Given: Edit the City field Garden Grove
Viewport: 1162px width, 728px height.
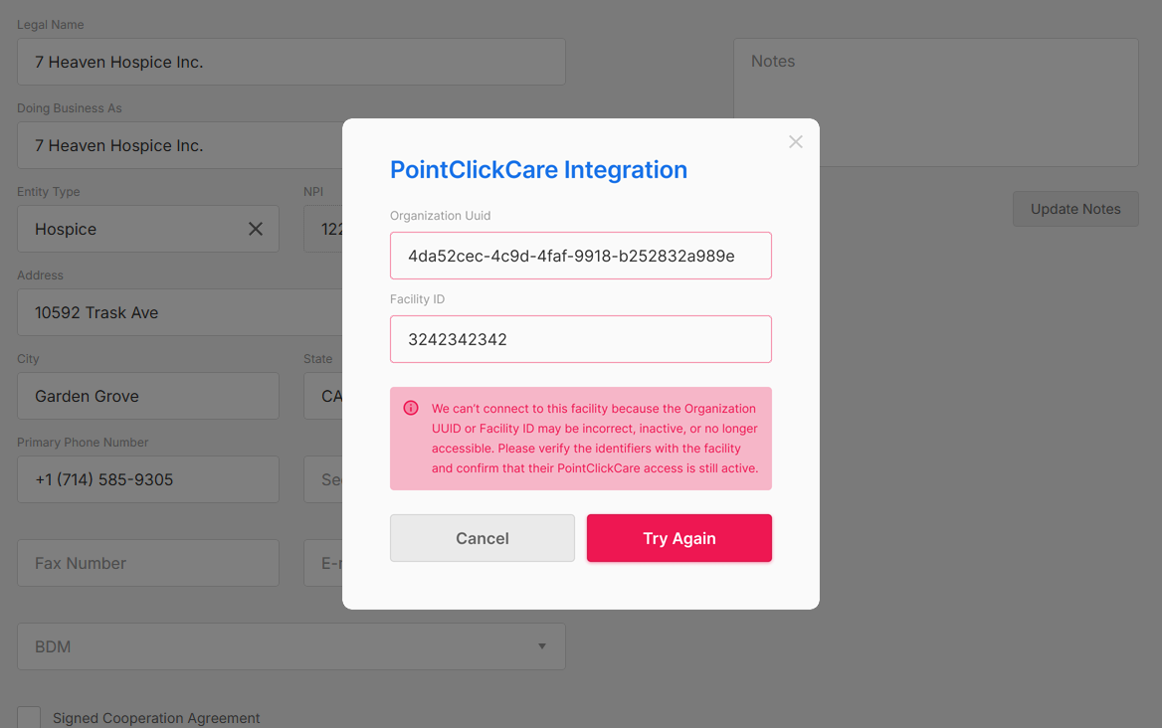Looking at the screenshot, I should pyautogui.click(x=148, y=396).
